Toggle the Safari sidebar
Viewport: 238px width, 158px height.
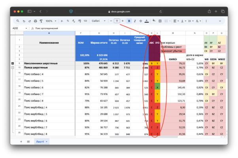(29, 11)
